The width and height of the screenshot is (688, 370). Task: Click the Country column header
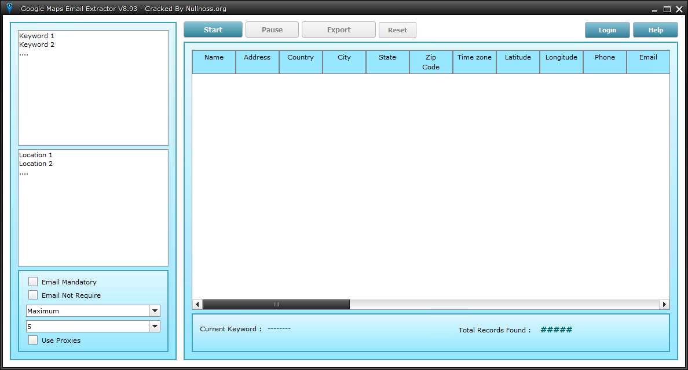(301, 62)
